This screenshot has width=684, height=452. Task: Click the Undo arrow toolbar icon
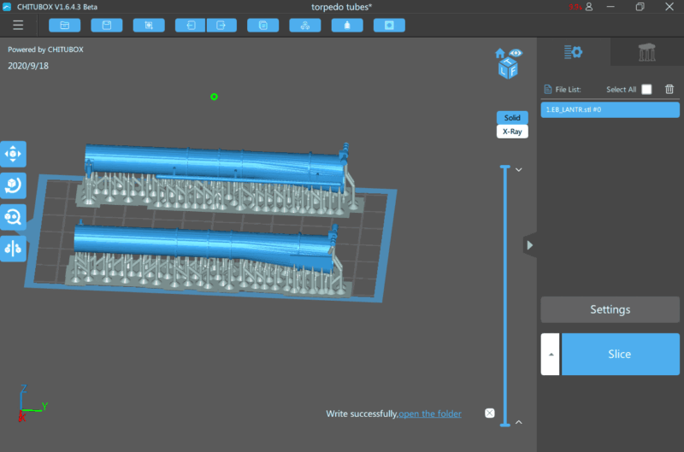tap(190, 26)
